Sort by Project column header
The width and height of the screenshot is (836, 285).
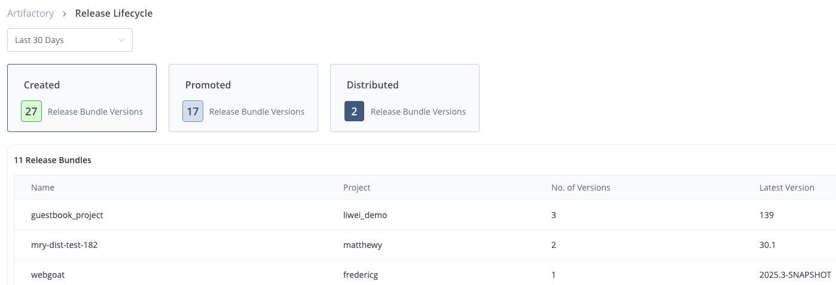click(356, 188)
